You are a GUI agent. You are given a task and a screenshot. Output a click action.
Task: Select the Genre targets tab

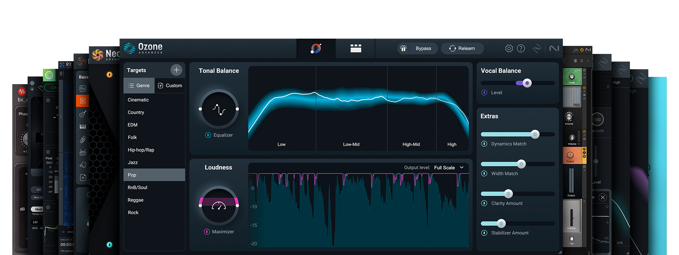click(x=139, y=86)
